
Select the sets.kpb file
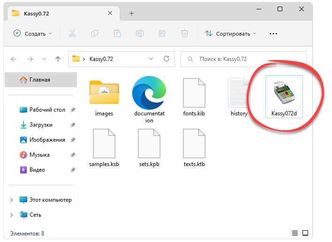coord(149,148)
